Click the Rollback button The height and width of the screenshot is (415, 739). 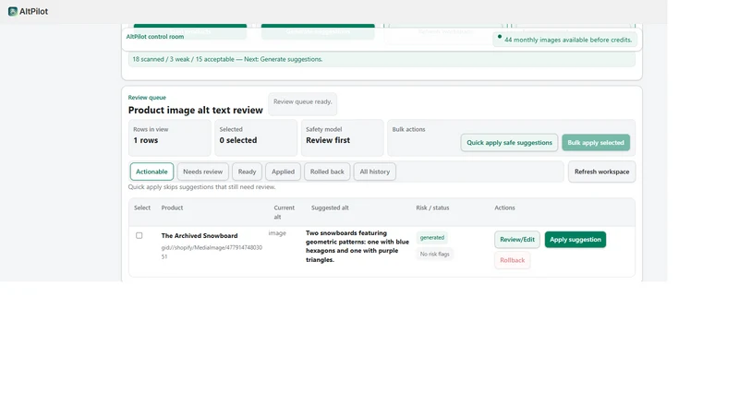pyautogui.click(x=513, y=260)
